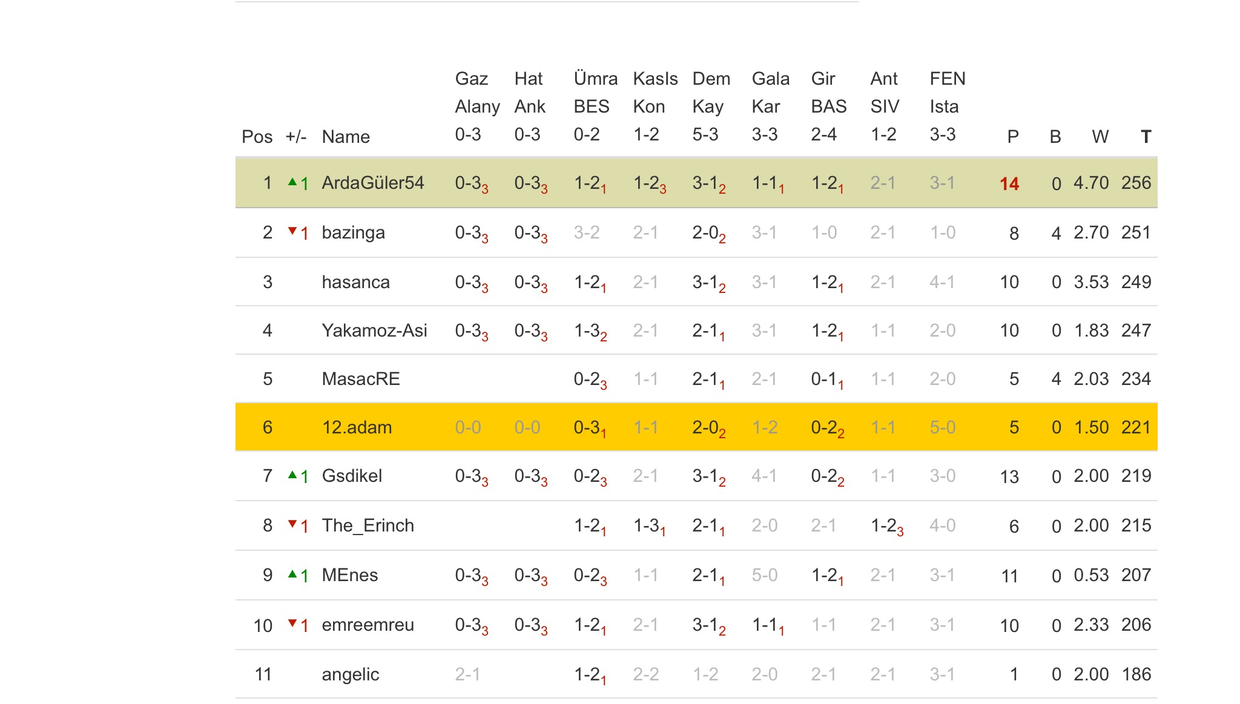Open the hasanca player profile

[x=355, y=282]
